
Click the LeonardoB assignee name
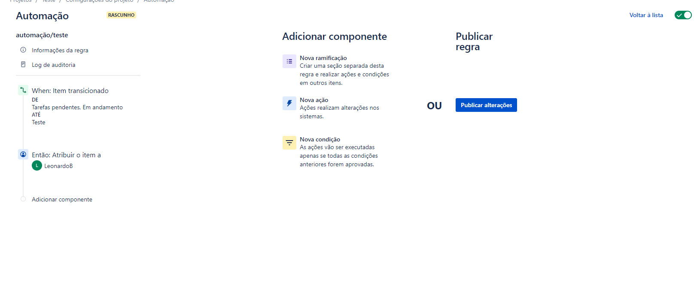pyautogui.click(x=58, y=166)
